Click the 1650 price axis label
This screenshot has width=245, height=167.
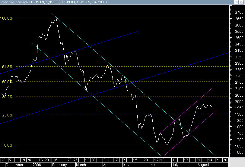239,146
